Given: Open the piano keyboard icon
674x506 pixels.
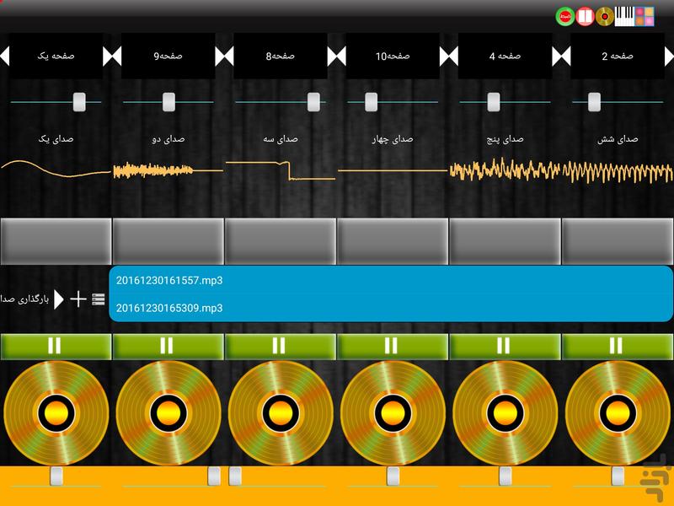Looking at the screenshot, I should [625, 16].
